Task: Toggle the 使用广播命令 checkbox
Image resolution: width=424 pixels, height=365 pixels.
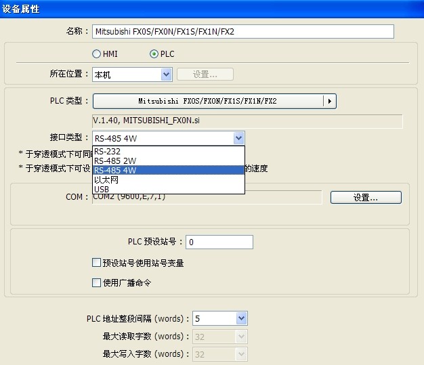Action: click(96, 282)
